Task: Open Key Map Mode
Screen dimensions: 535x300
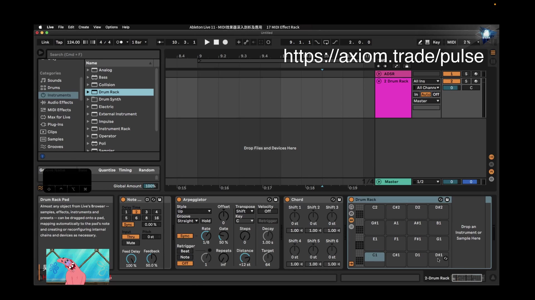Action: pyautogui.click(x=436, y=42)
